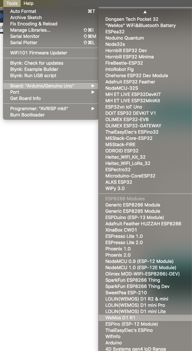Select ALKS ESP32 board
192x351 pixels.
coord(145,182)
